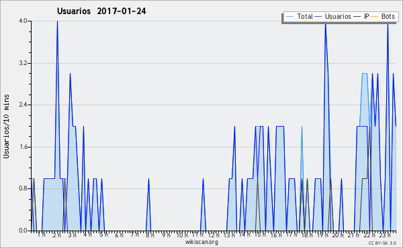
Task: Click the 'IP' legend entry
Action: [x=361, y=16]
